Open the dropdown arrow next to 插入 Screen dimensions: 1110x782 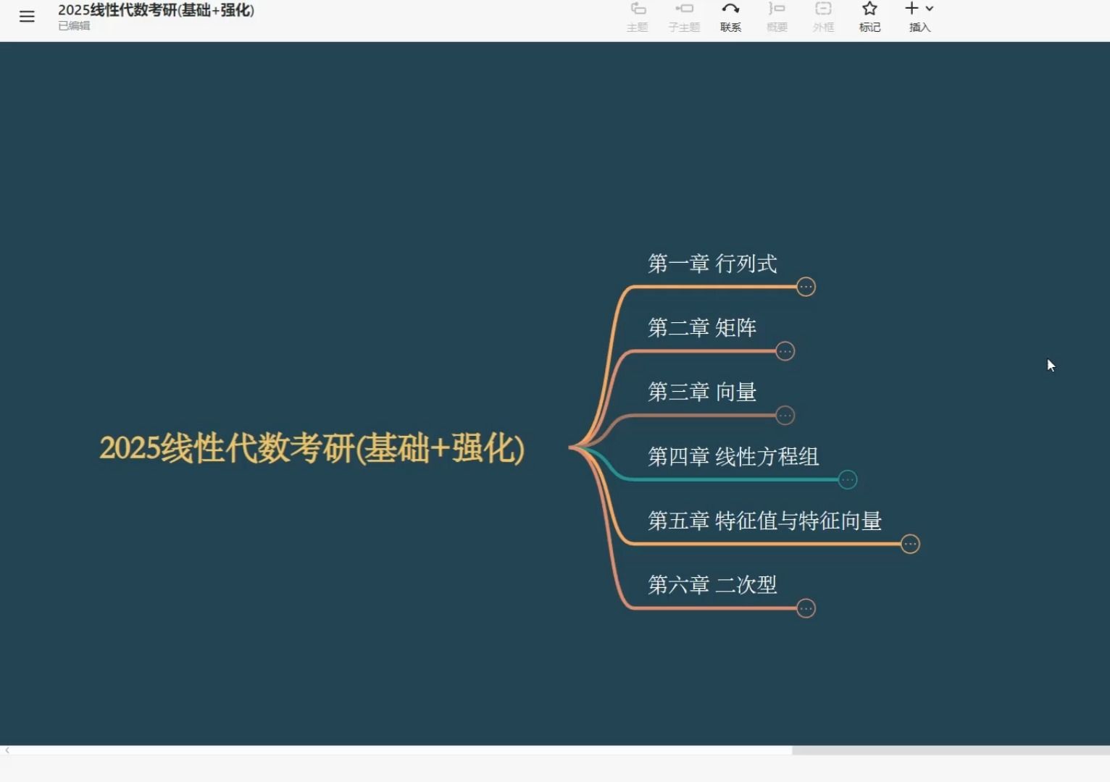(930, 9)
